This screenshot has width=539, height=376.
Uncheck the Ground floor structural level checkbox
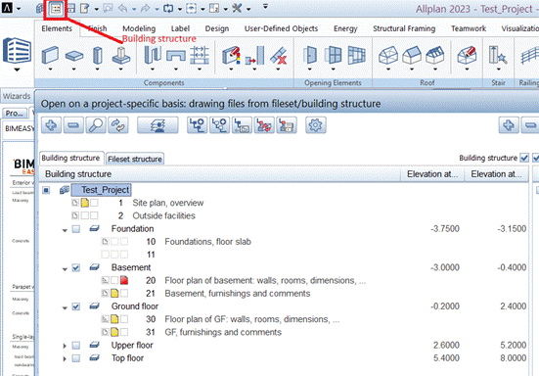(76, 306)
